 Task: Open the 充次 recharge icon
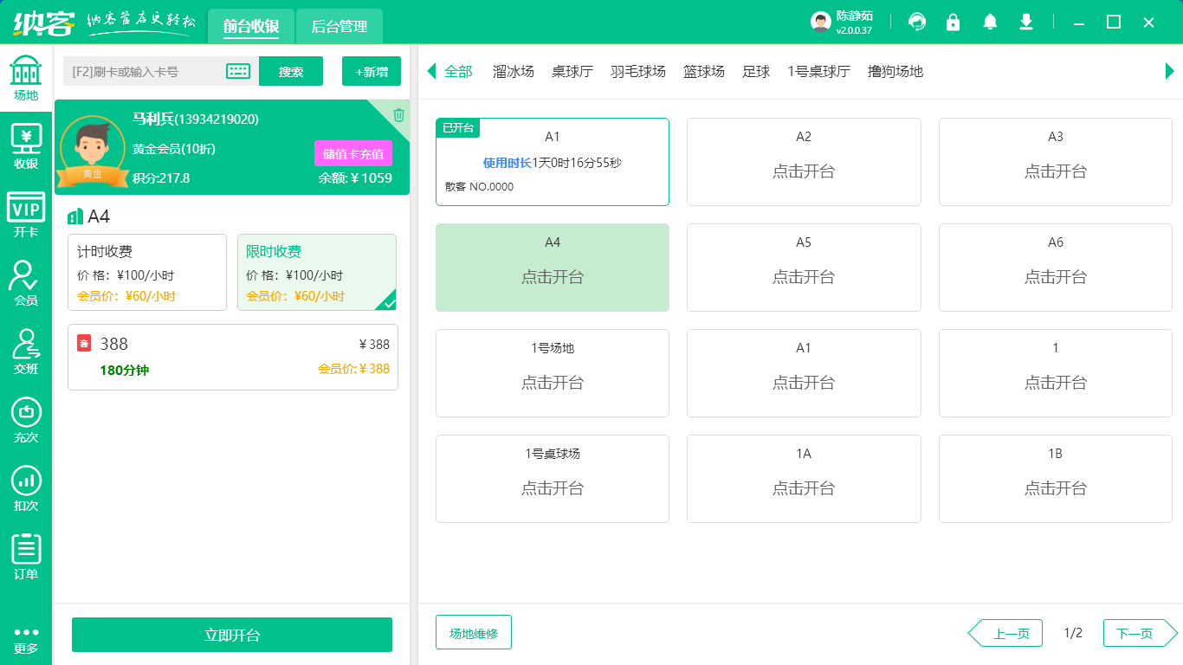coord(26,420)
